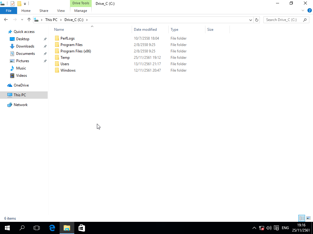Open the recent locations dropdown
This screenshot has height=234, width=313.
click(22, 20)
